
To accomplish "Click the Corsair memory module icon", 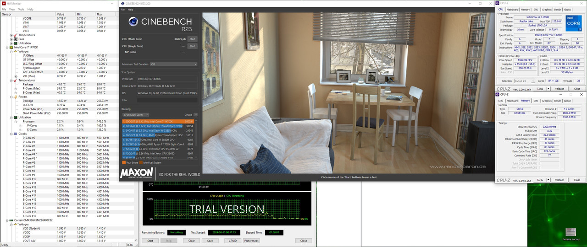I will 11,220.
